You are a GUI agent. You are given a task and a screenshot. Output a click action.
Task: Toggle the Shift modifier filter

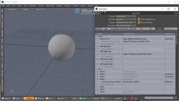(x=159, y=29)
